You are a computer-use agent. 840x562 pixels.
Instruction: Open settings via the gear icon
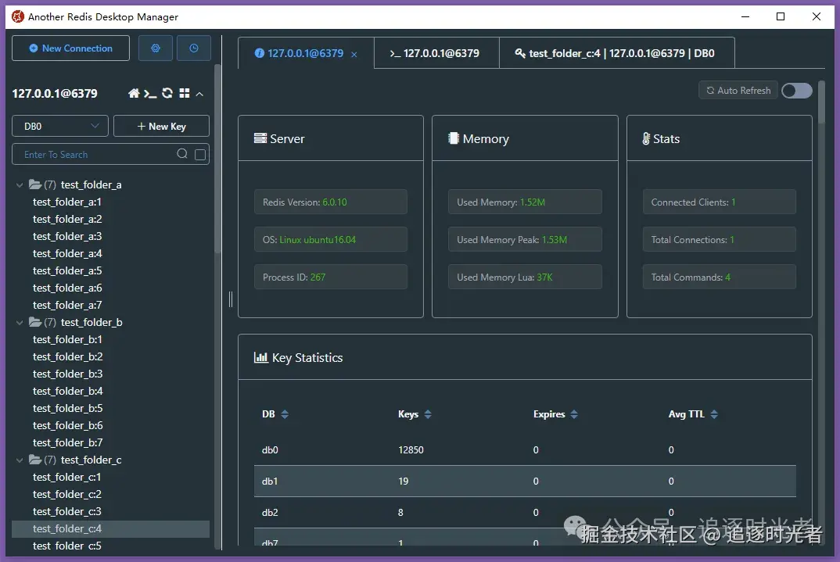click(156, 48)
